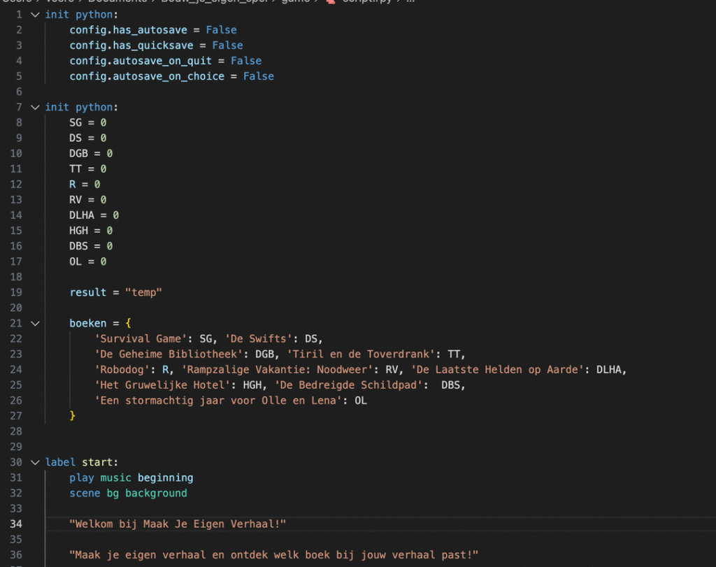Click line number 34 in the gutter
Screen dimensions: 716x567
click(x=17, y=524)
